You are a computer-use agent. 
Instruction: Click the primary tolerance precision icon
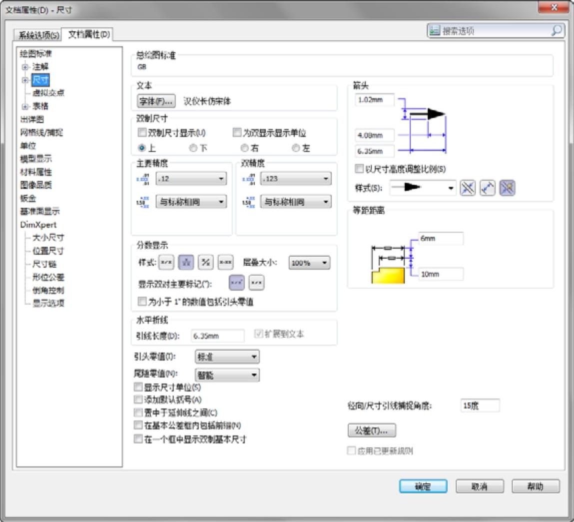(x=143, y=202)
